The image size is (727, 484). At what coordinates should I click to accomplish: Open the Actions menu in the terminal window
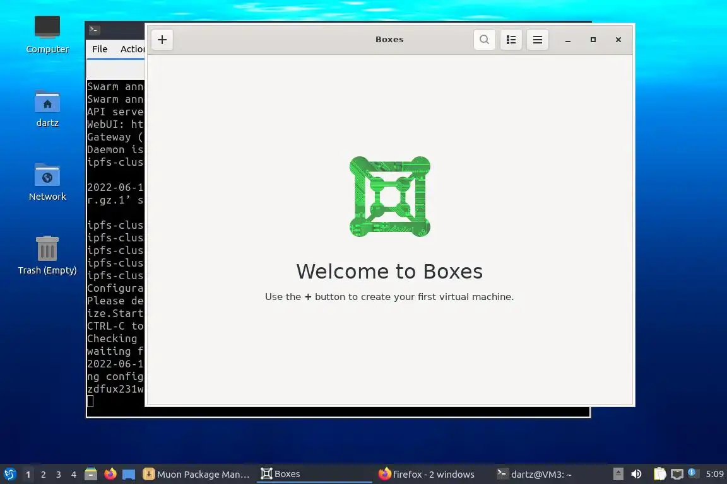coord(132,49)
